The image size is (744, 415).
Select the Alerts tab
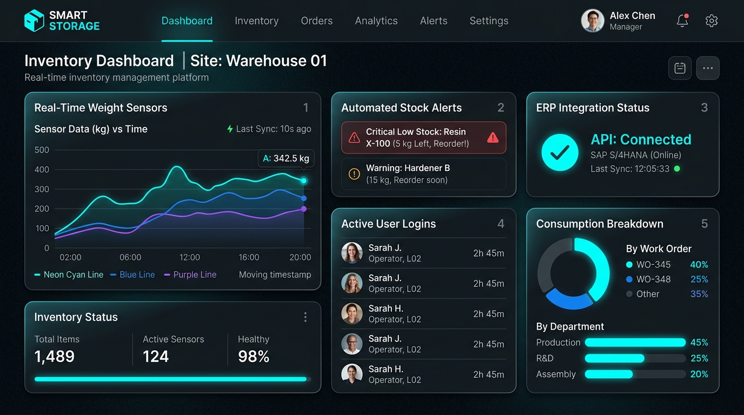pyautogui.click(x=434, y=21)
